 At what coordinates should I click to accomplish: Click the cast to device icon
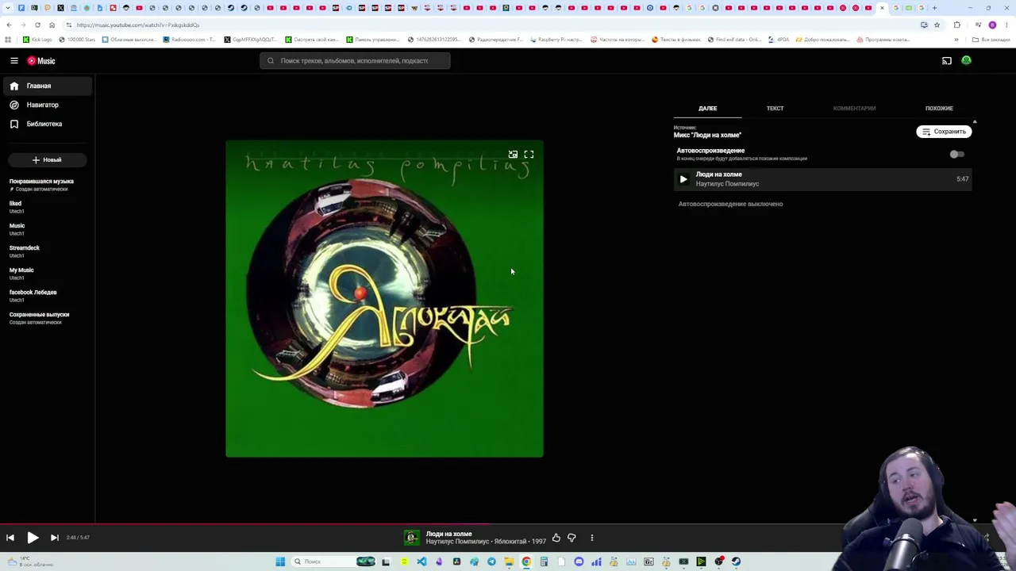click(947, 61)
